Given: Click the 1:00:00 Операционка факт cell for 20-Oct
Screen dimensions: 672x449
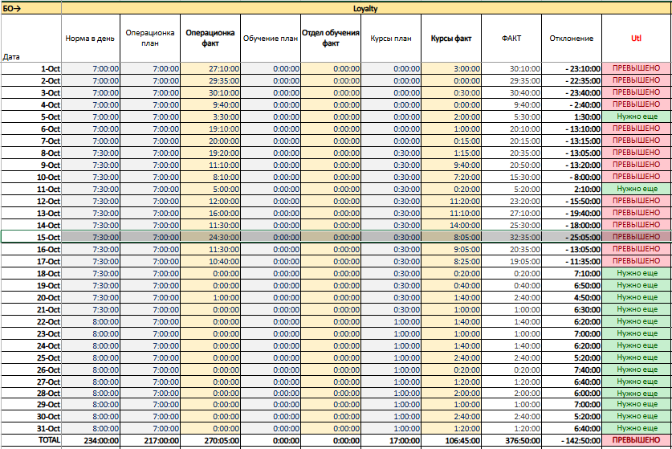Looking at the screenshot, I should (210, 297).
